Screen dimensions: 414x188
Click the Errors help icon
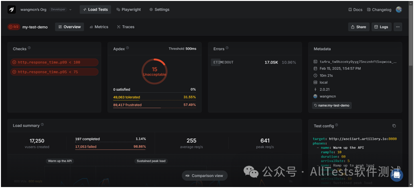pos(227,48)
